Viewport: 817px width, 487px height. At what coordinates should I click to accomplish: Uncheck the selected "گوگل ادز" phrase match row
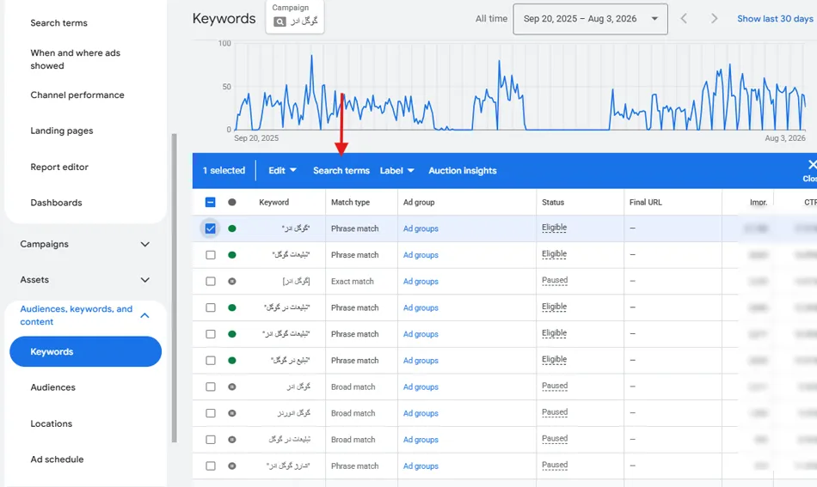210,228
